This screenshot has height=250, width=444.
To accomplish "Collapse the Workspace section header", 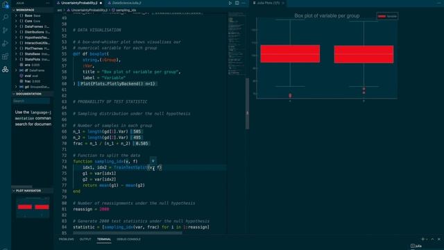I will (x=33, y=10).
